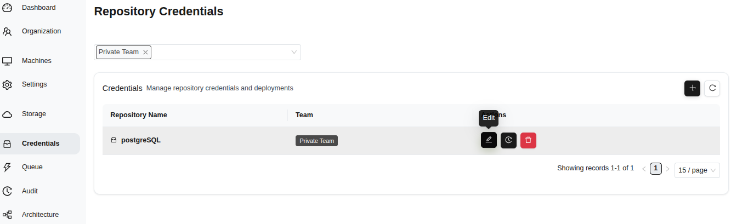Open Organization in the sidebar
This screenshot has height=224, width=731.
[41, 31]
